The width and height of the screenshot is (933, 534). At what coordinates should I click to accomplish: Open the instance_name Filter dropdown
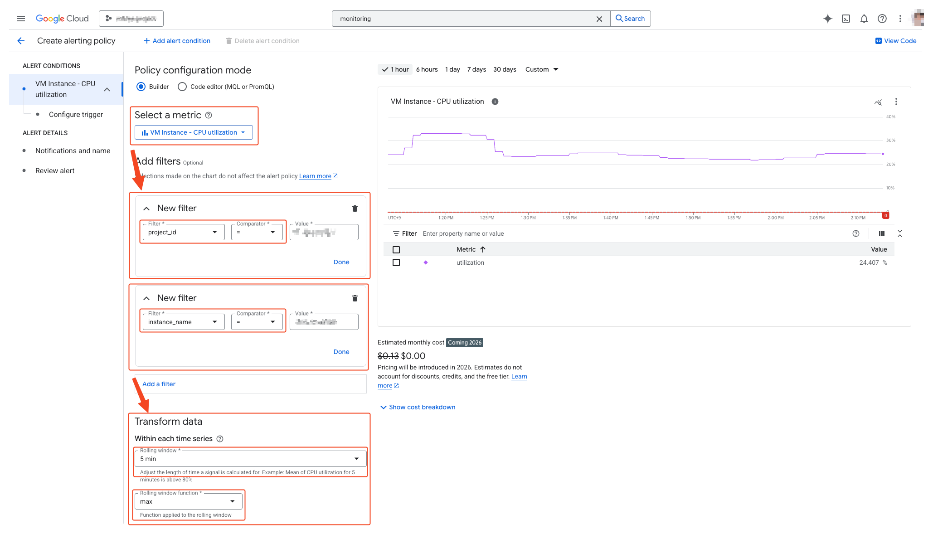184,322
